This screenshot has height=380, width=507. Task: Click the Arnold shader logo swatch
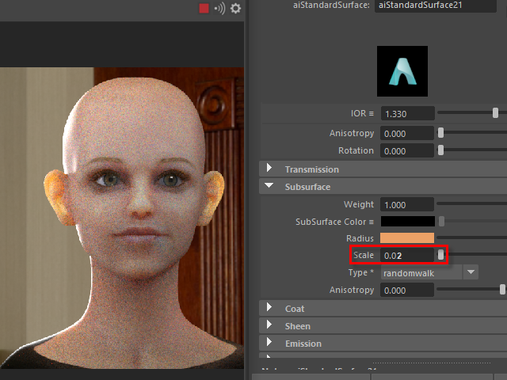click(x=402, y=71)
